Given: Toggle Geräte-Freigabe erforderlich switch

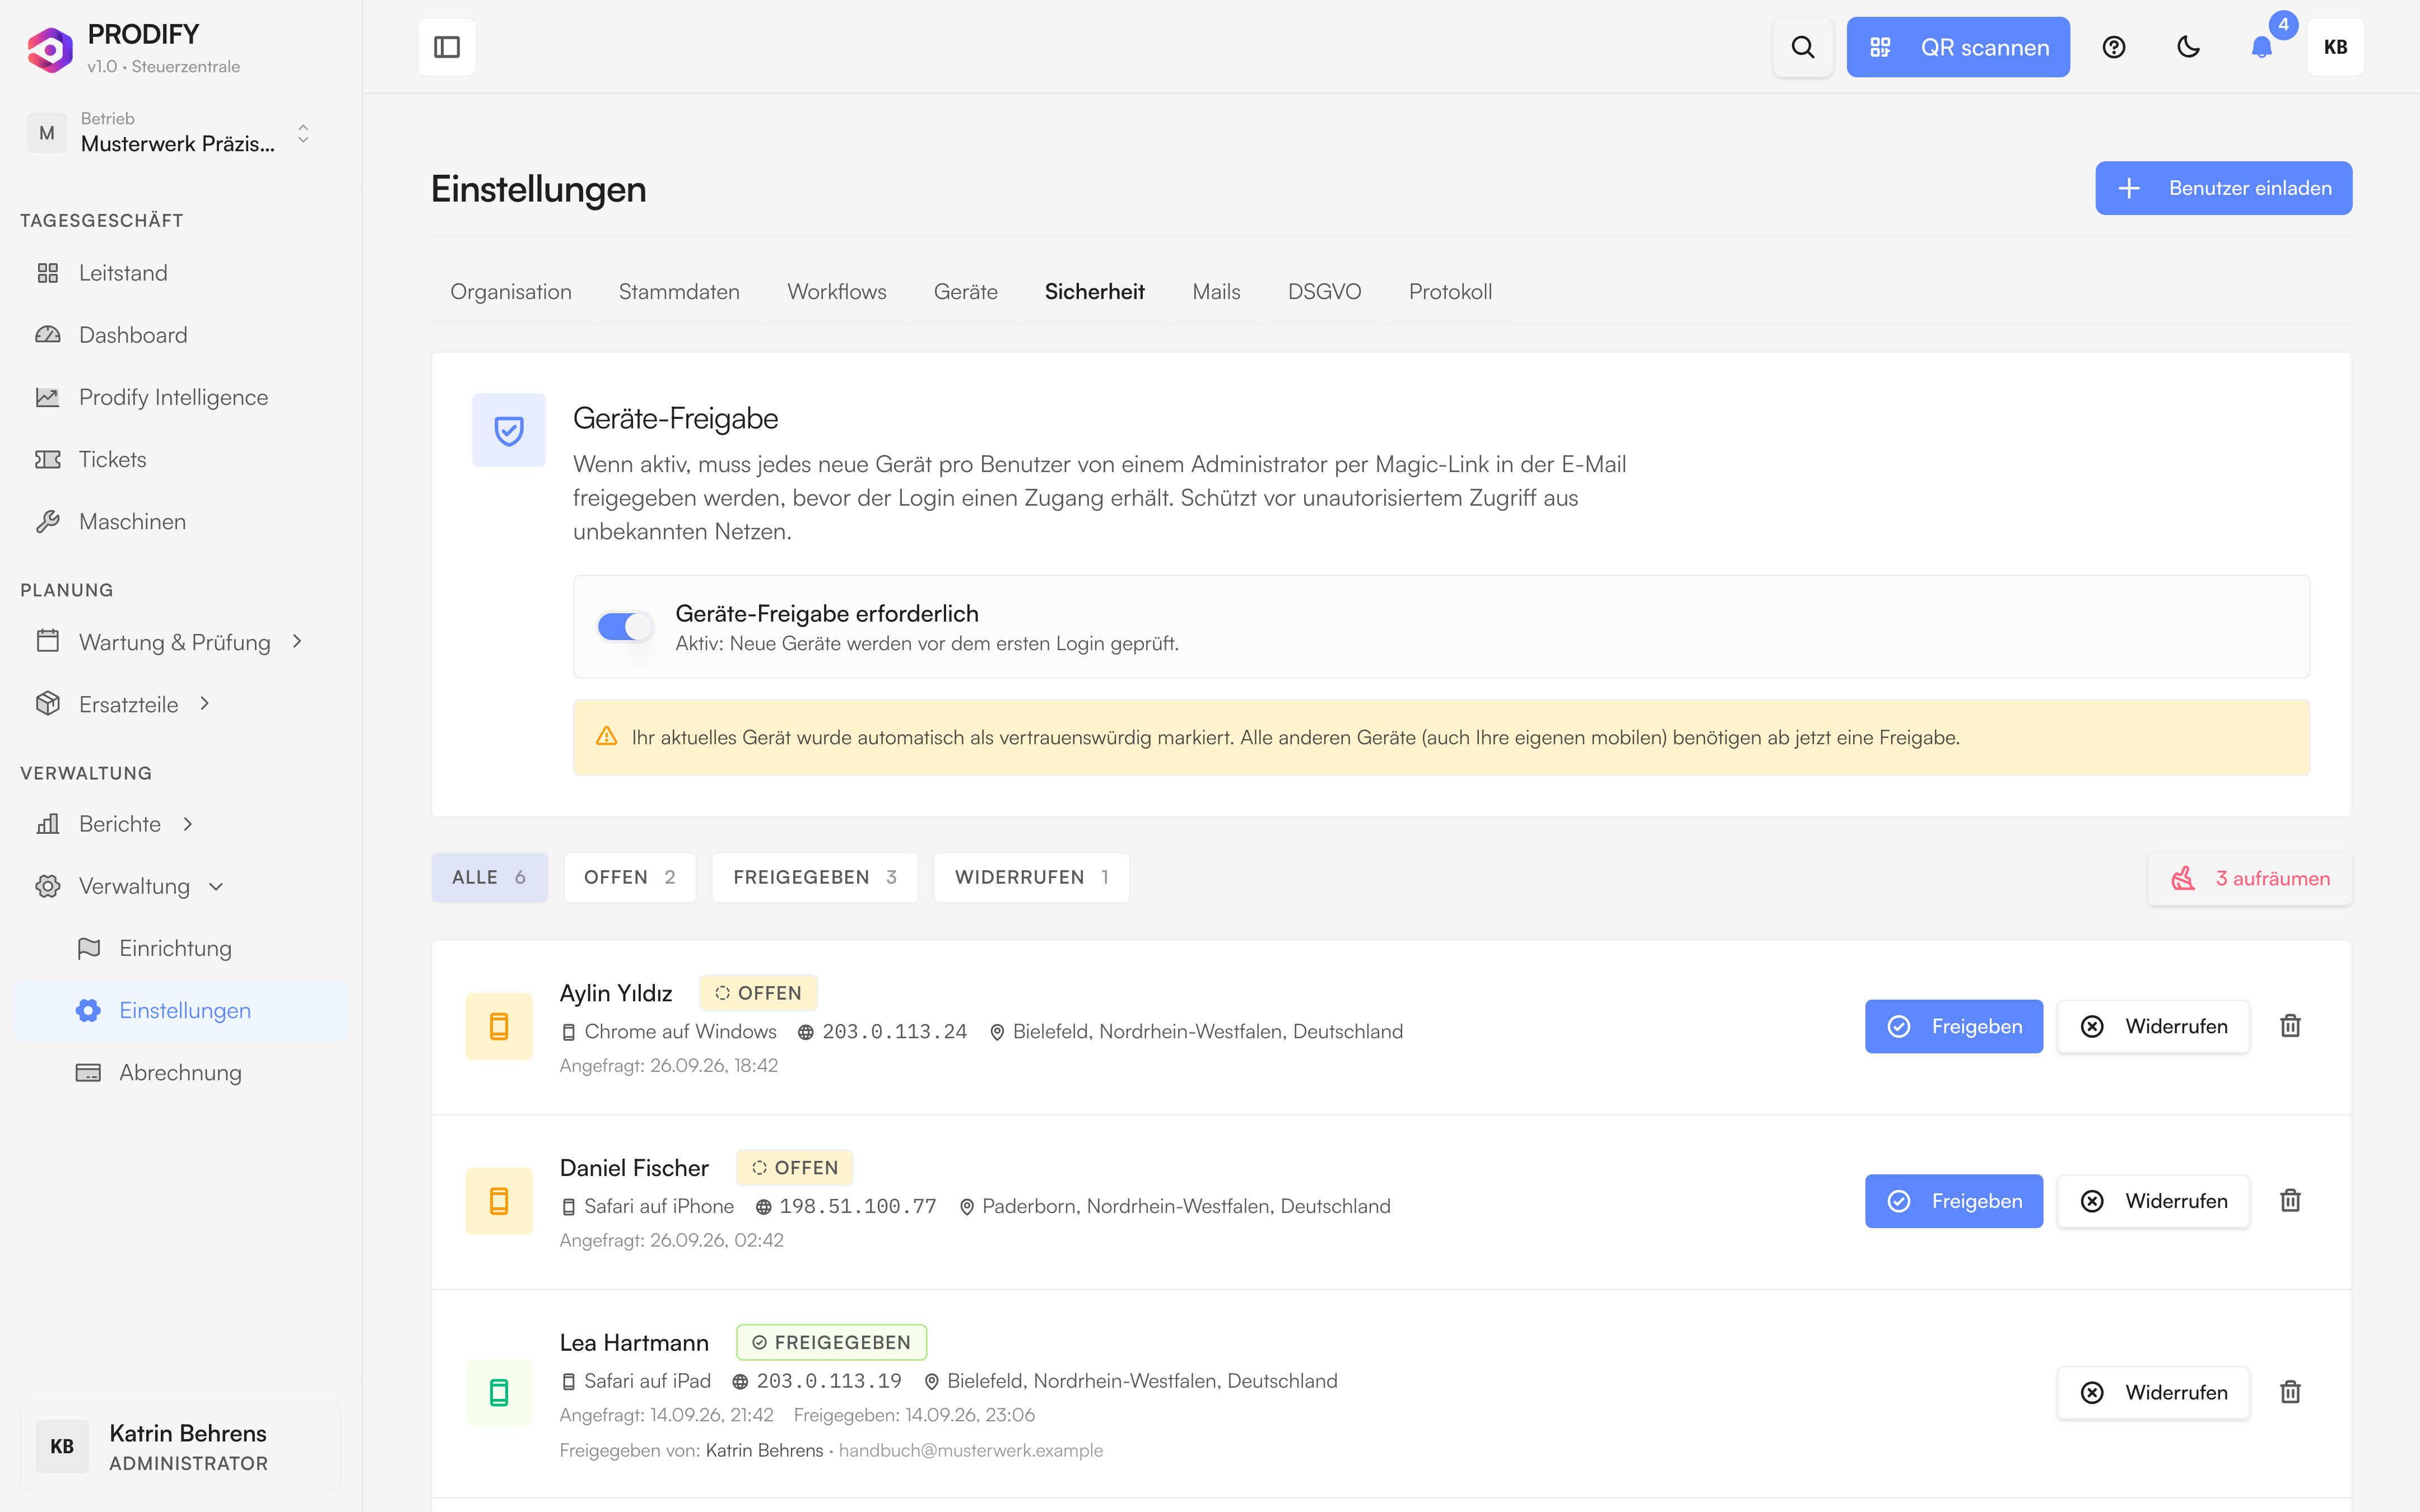Looking at the screenshot, I should [625, 627].
